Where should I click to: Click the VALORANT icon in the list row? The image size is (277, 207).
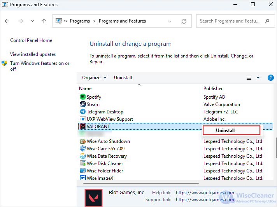point(82,127)
